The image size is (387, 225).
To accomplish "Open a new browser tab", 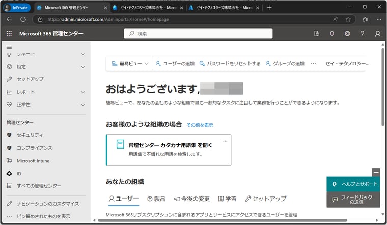I will (269, 8).
